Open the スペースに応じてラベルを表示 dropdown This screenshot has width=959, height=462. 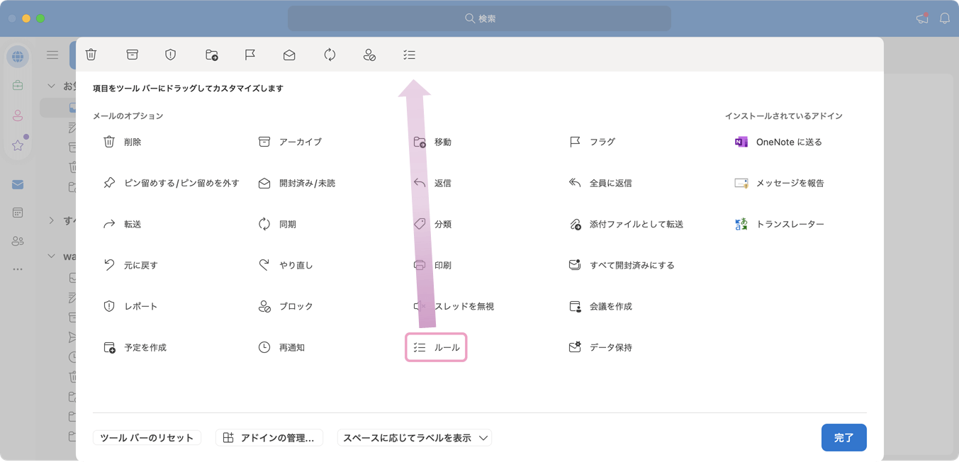(415, 438)
